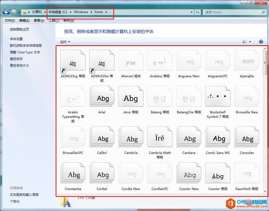The height and width of the screenshot is (211, 269).
Task: Expand the arrow after Fonts in path
Action: click(x=106, y=12)
